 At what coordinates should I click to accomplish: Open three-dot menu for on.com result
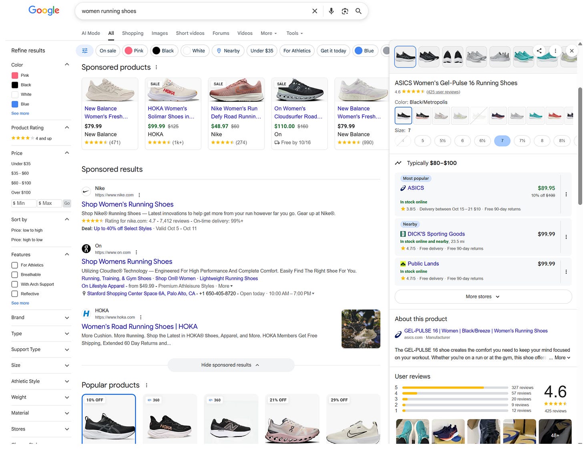(137, 253)
